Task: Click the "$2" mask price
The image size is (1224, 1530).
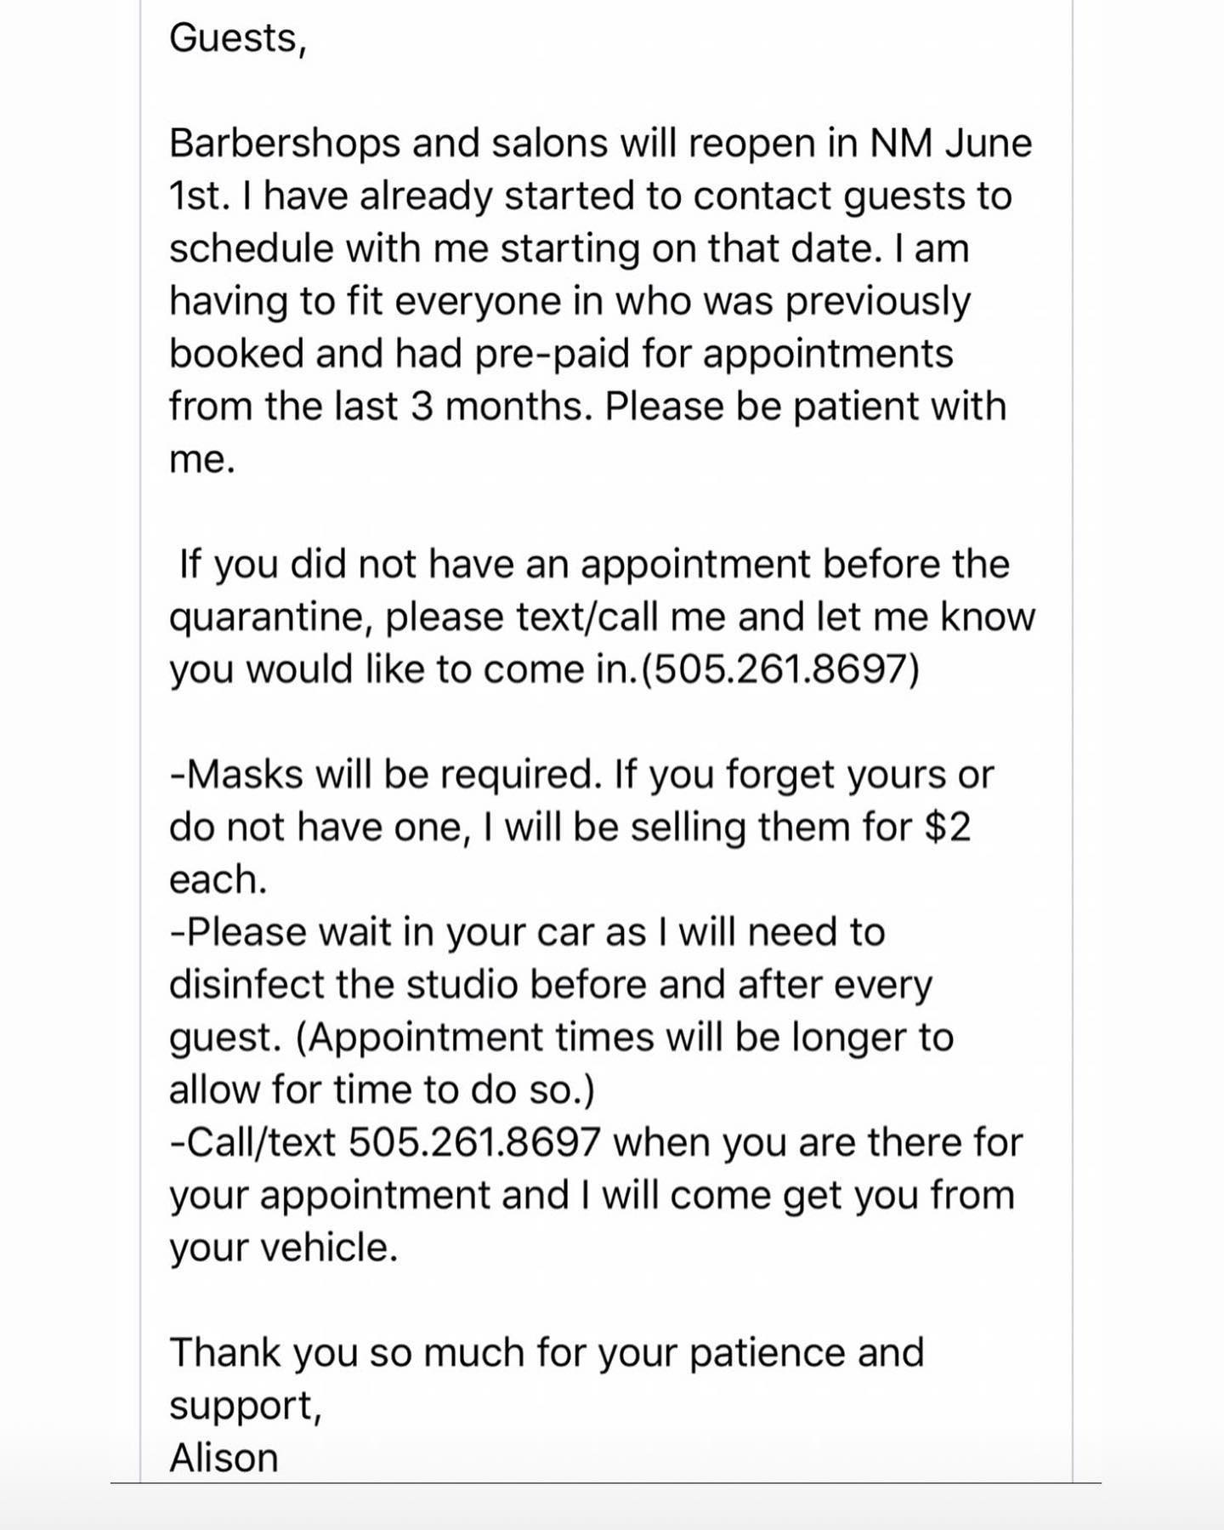Action: tap(947, 827)
